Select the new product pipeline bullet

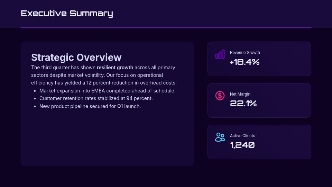tap(90, 106)
